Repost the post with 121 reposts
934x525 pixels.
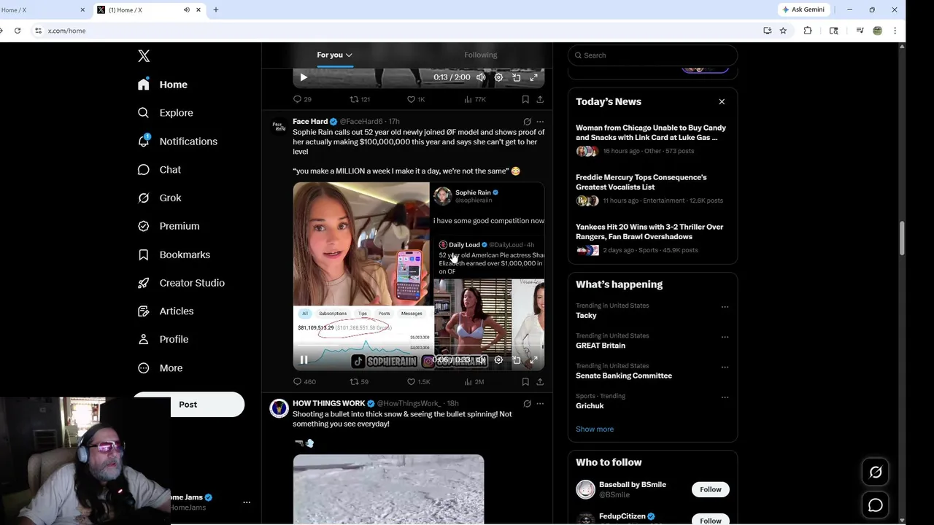(360, 99)
